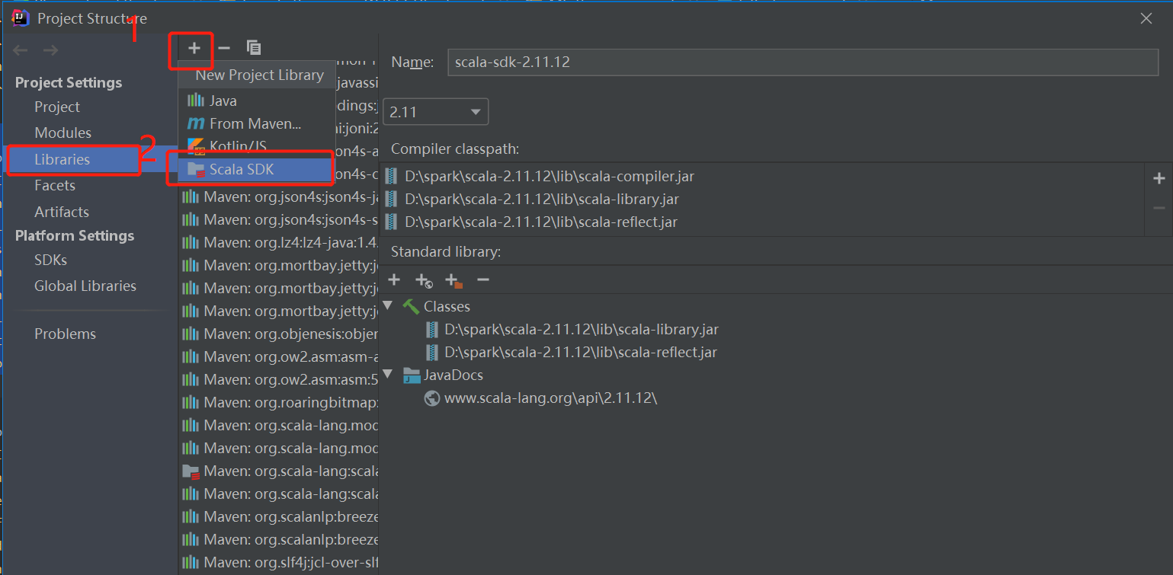This screenshot has height=575, width=1173.
Task: Click the Name field with scala-sdk-2.11.12
Action: click(803, 62)
